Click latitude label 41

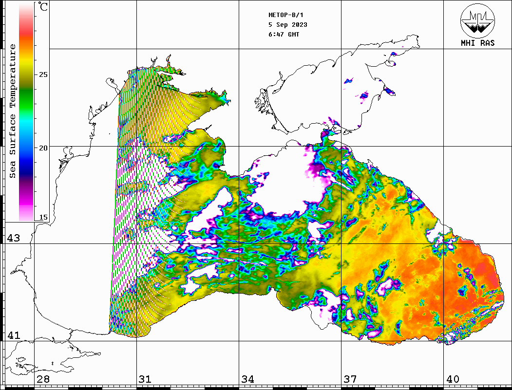pos(14,335)
